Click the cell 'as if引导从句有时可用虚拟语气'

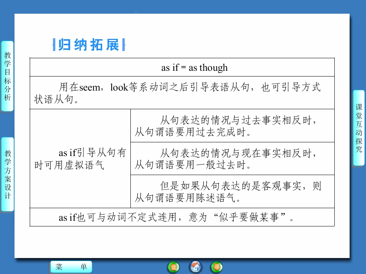point(80,158)
